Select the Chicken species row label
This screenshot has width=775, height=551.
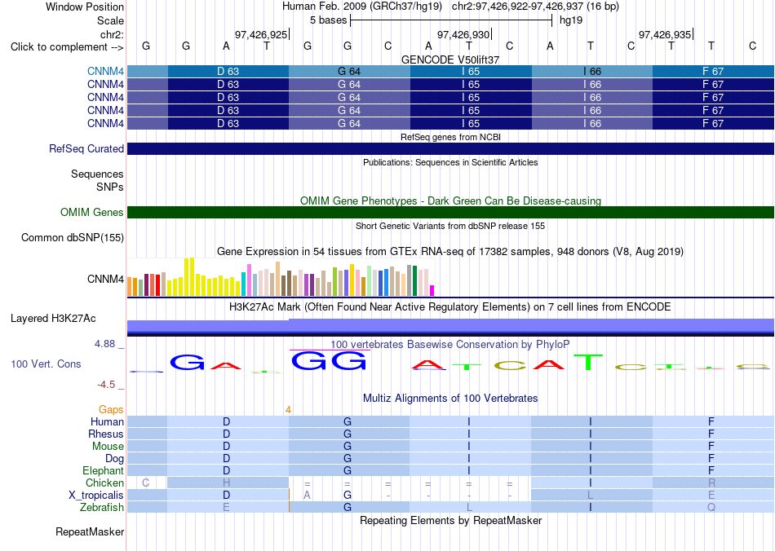(x=104, y=483)
